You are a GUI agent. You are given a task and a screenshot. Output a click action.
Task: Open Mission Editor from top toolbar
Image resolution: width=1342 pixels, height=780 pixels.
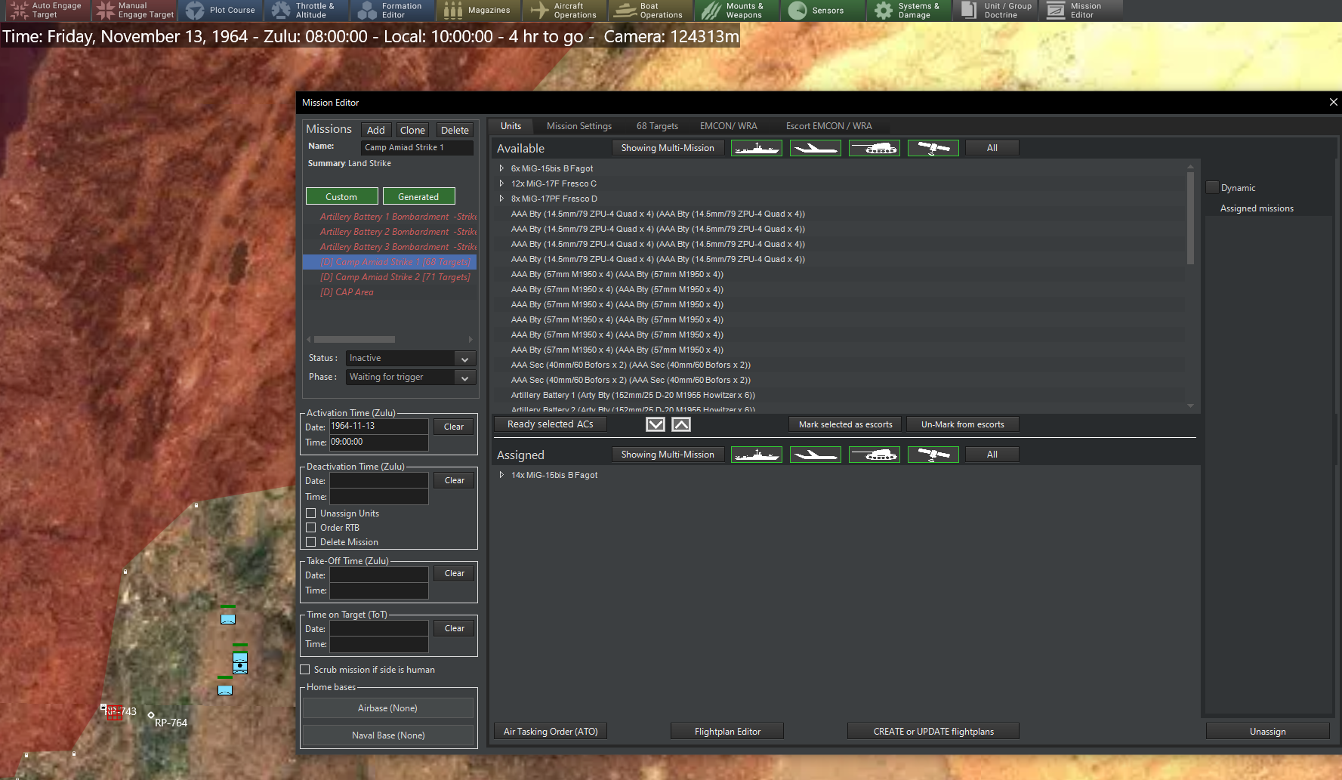click(x=1081, y=11)
